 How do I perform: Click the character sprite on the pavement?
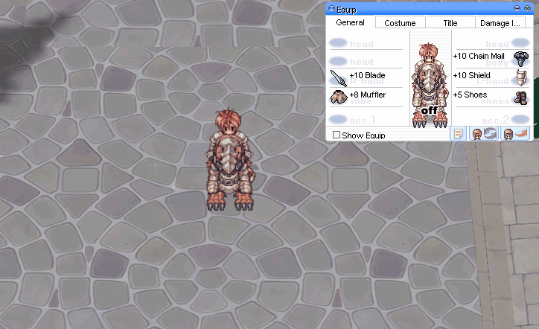[x=229, y=160]
